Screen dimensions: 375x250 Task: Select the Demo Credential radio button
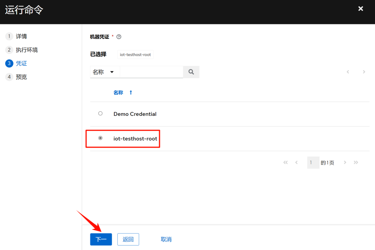[x=100, y=113]
